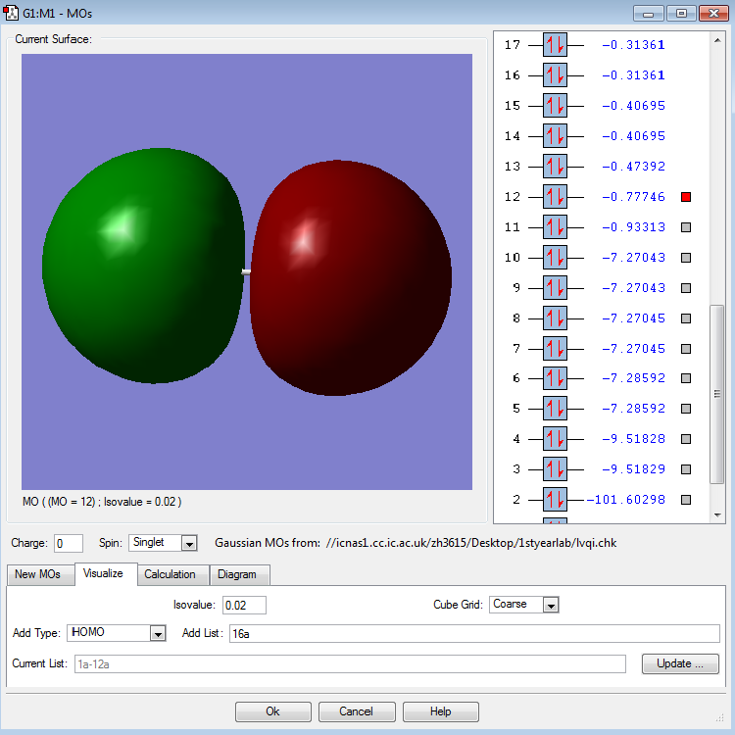This screenshot has width=735, height=735.
Task: Click the MO = 12 isovalue caption text
Action: 102,502
